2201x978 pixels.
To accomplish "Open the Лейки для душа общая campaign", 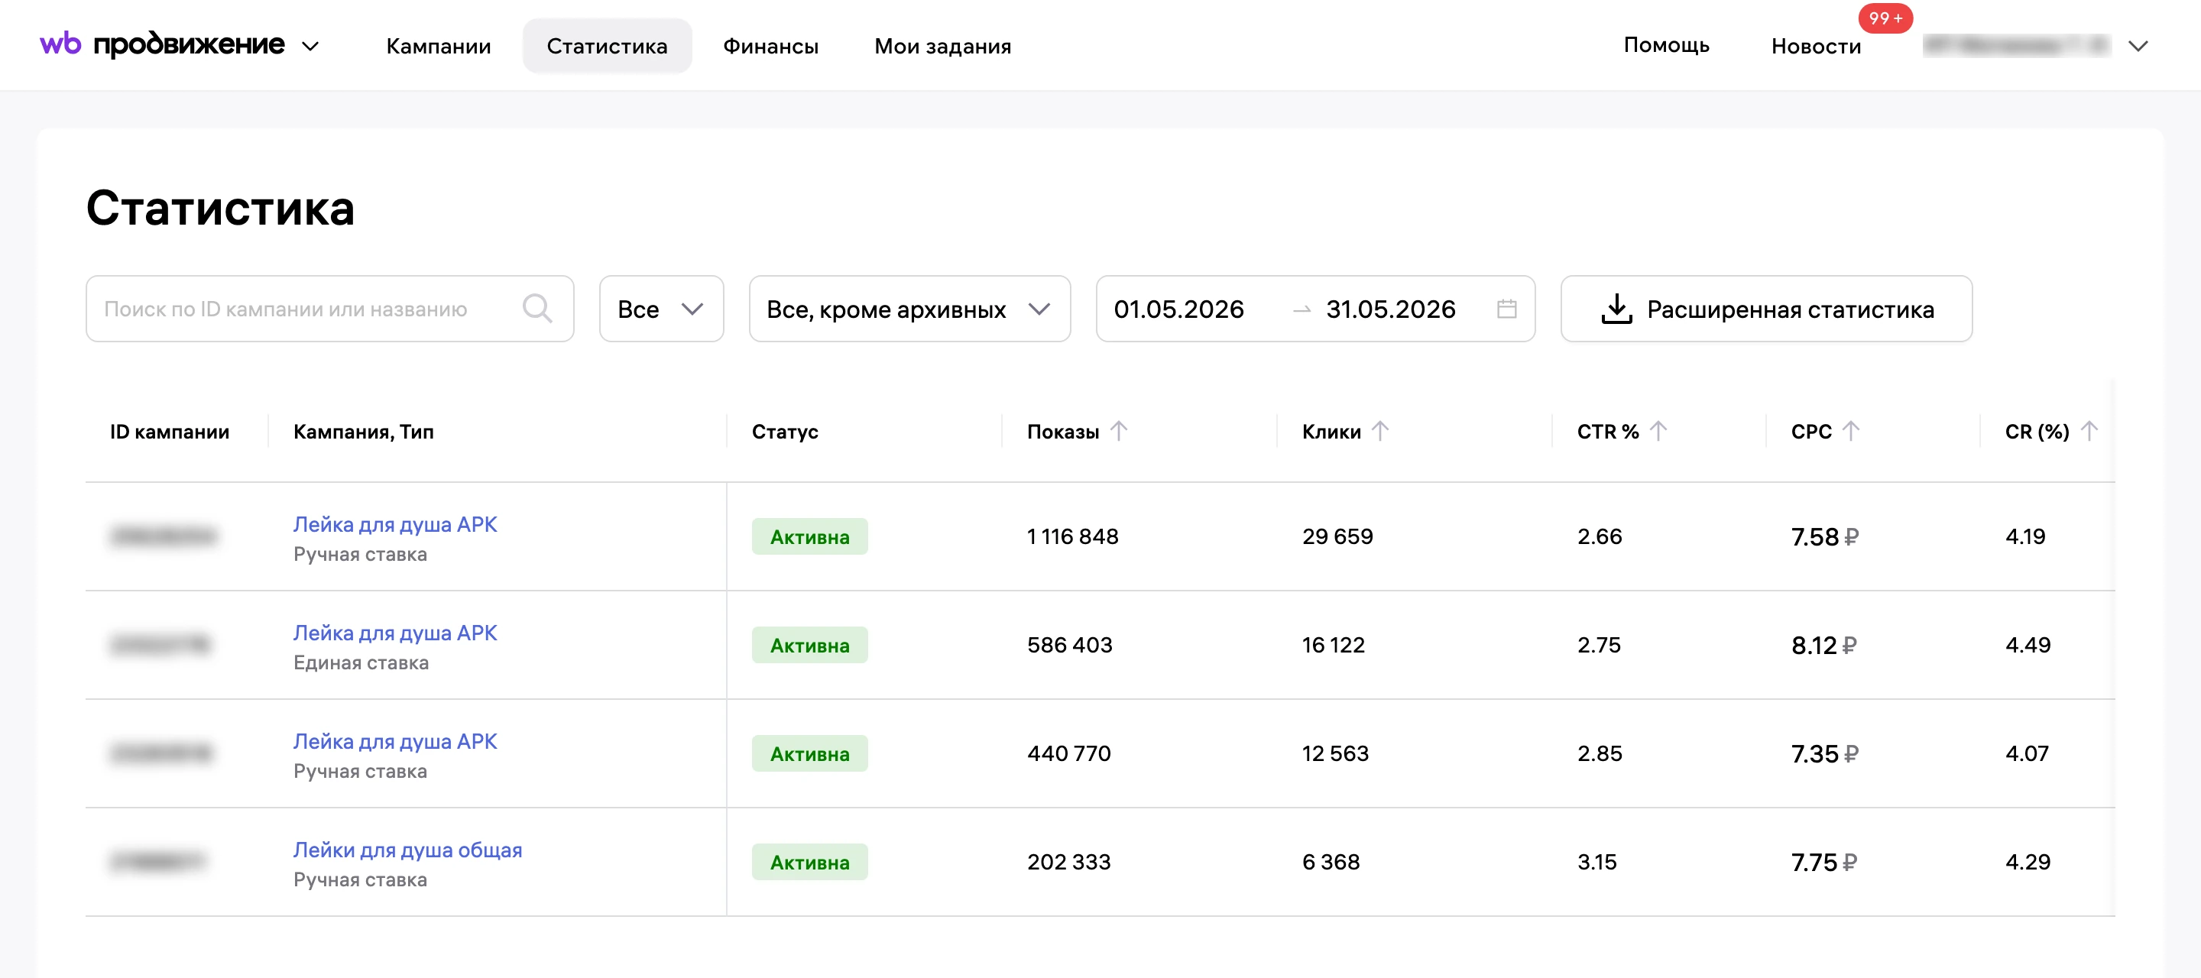I will pos(407,849).
